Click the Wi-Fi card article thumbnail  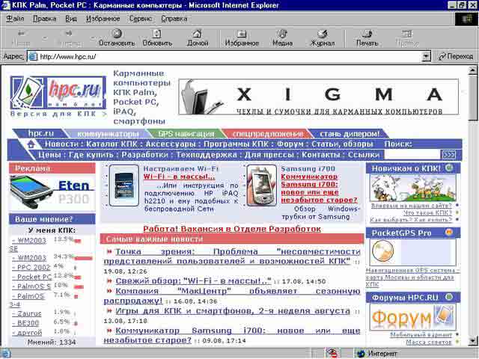123,185
